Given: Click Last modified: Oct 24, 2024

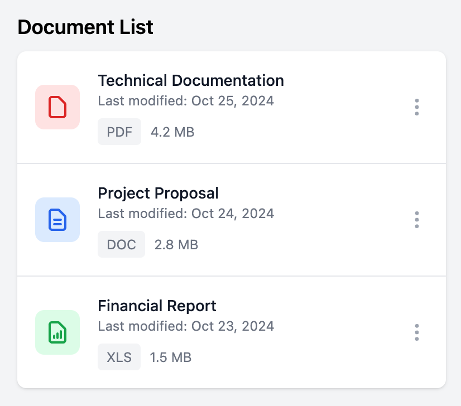Looking at the screenshot, I should pyautogui.click(x=186, y=214).
